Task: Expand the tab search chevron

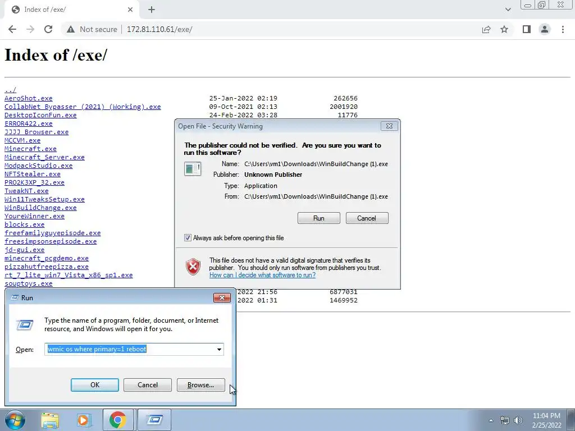Action: 508,10
